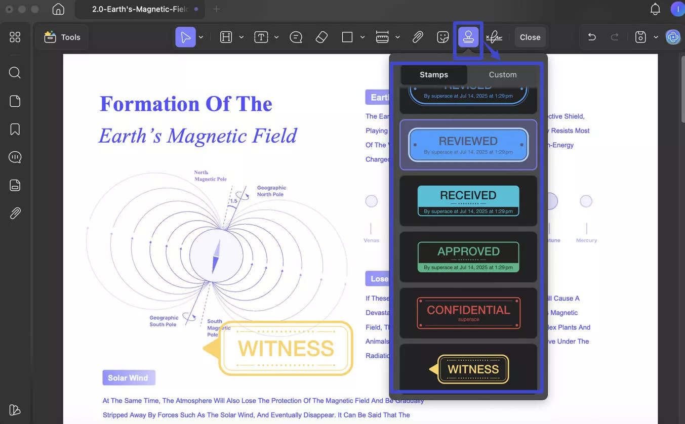
Task: Open the Bookmarks panel
Action: pyautogui.click(x=15, y=129)
